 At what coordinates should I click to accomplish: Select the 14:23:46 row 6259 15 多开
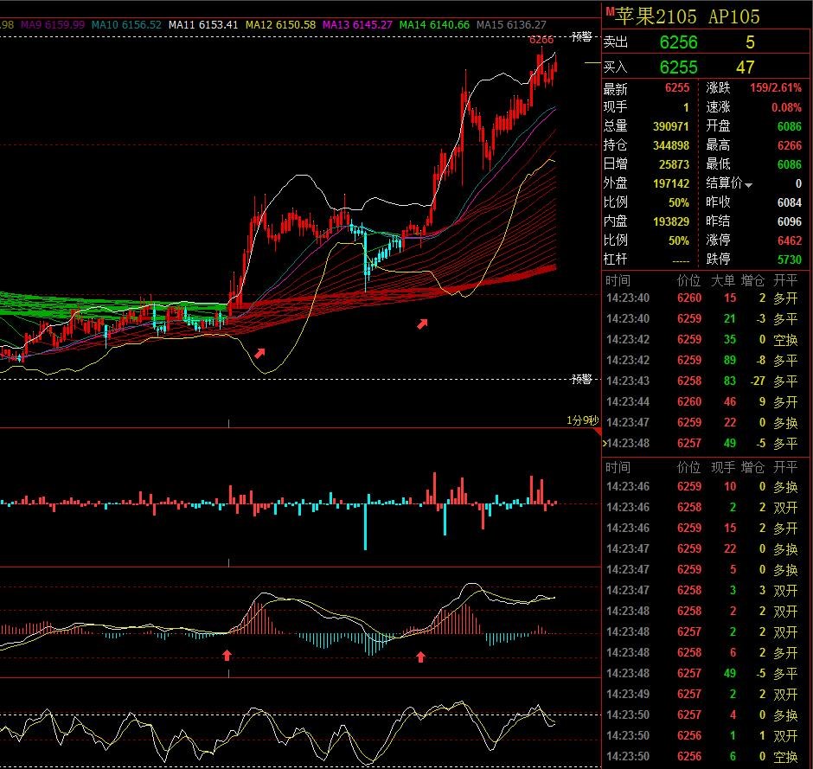pyautogui.click(x=705, y=528)
